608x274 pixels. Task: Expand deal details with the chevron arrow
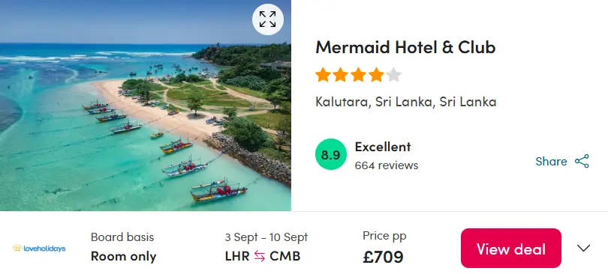pos(583,248)
